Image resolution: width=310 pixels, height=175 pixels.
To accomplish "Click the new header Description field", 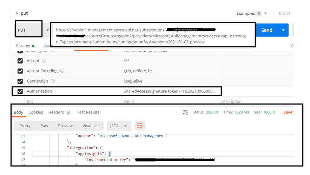I will 256,101.
